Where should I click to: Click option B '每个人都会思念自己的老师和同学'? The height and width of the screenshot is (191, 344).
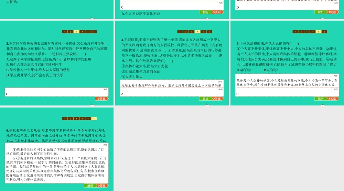[x=34, y=65]
